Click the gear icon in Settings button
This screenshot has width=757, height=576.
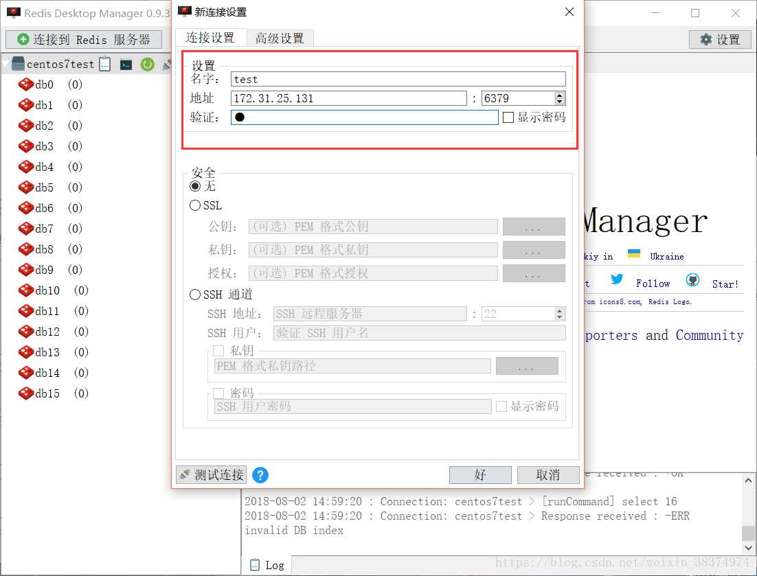(x=706, y=39)
